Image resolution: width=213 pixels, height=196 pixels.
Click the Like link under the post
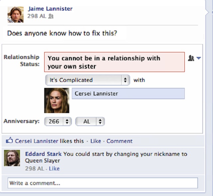(x=96, y=141)
